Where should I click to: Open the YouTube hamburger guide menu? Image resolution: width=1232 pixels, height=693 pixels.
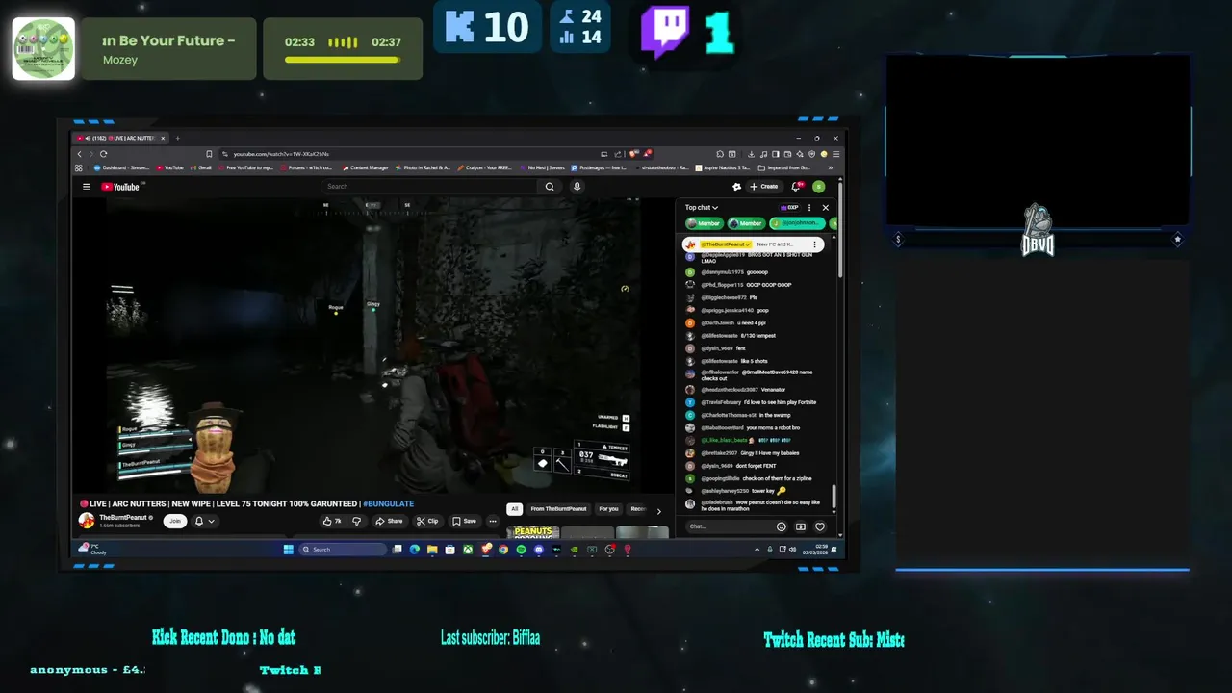pyautogui.click(x=86, y=187)
